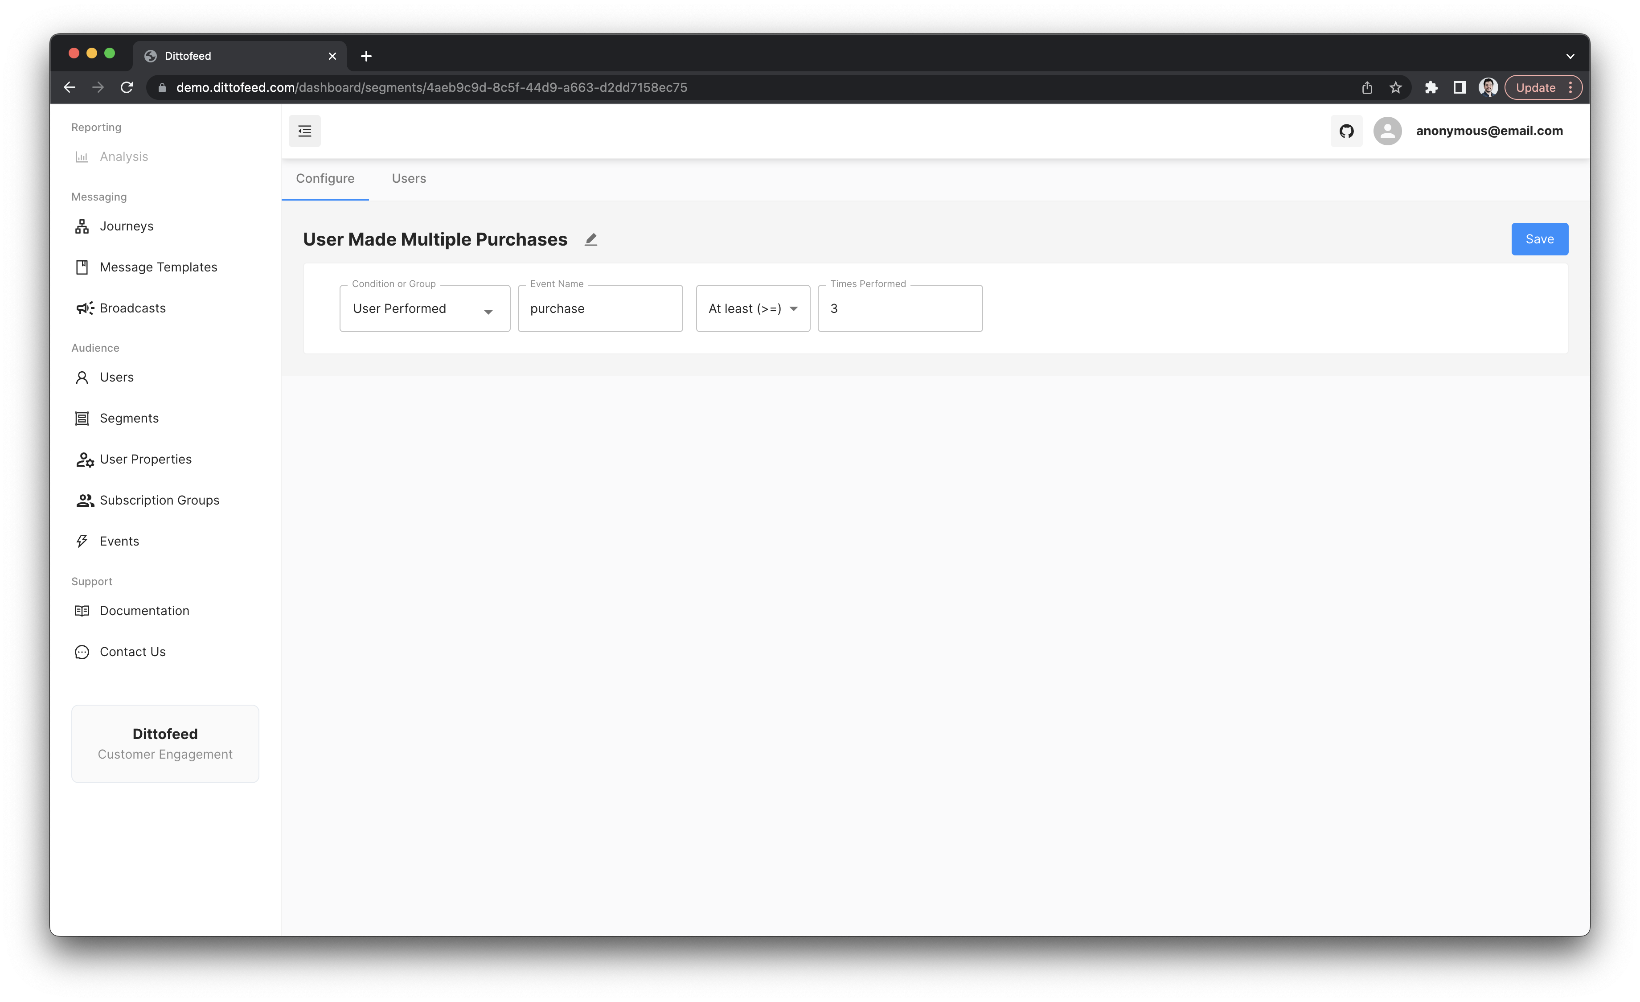1640x1002 pixels.
Task: Open the Chrome three-dot menu
Action: (x=1571, y=87)
